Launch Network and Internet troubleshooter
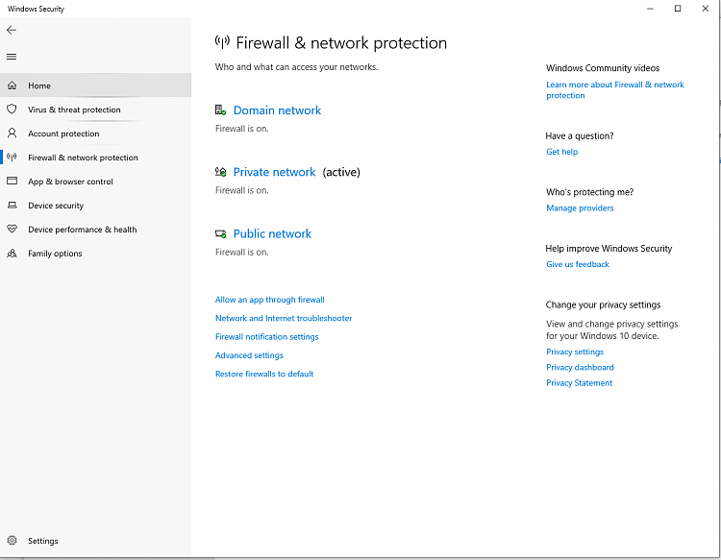The width and height of the screenshot is (721, 560). (284, 318)
